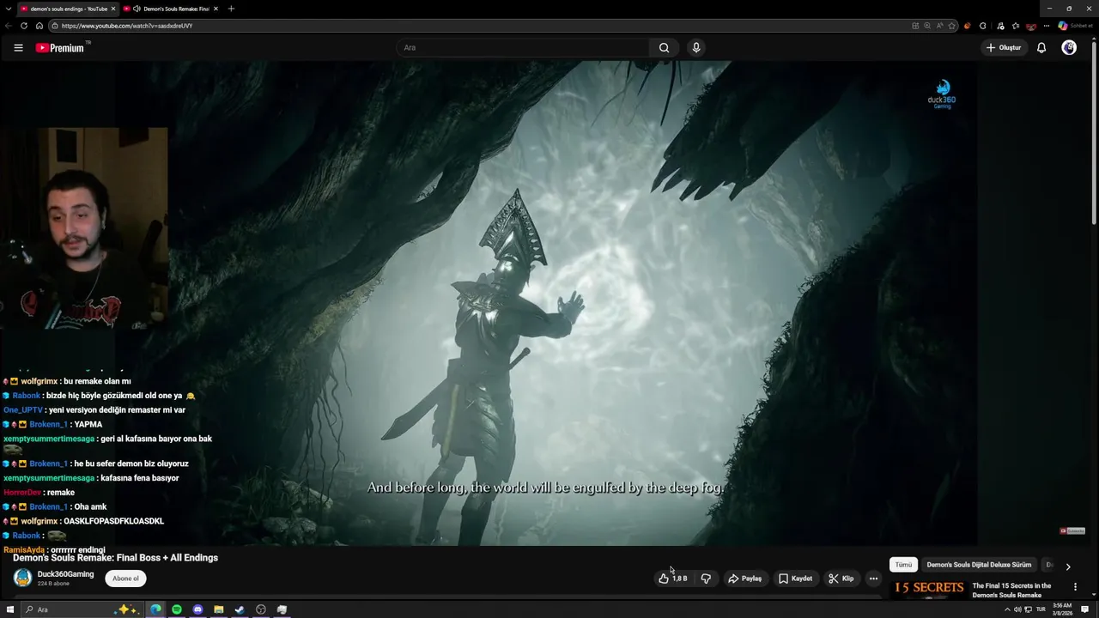Open Microsoft Edge from taskbar
1099x618 pixels.
tap(155, 609)
